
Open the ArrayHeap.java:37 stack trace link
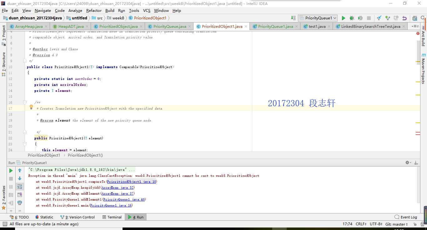(118, 193)
